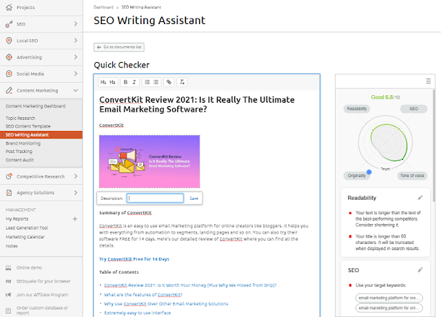441x317 pixels.
Task: Click the Readability chart label
Action: pos(357,109)
